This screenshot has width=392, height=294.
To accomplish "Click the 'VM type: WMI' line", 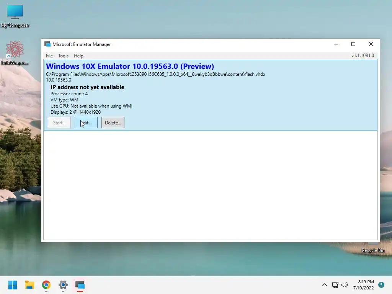I will point(65,100).
